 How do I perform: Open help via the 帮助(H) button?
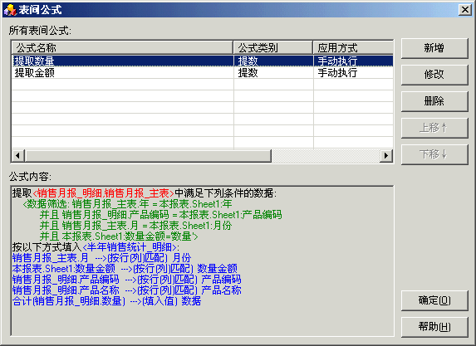[x=434, y=327]
